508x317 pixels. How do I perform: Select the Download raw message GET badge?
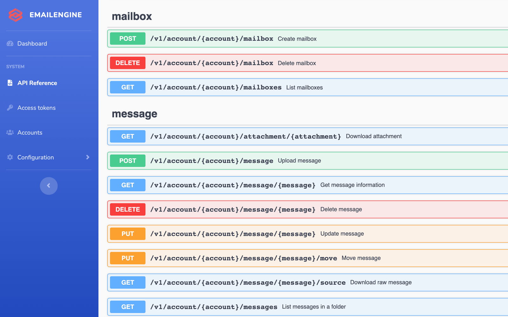click(127, 282)
